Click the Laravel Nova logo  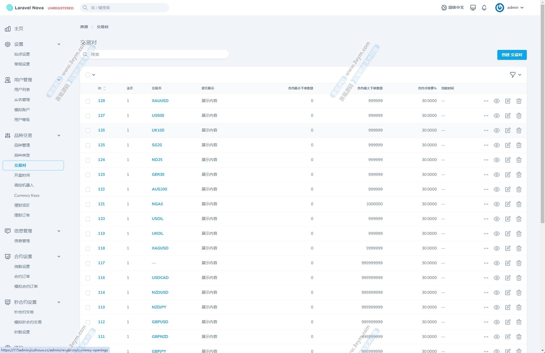(x=25, y=8)
